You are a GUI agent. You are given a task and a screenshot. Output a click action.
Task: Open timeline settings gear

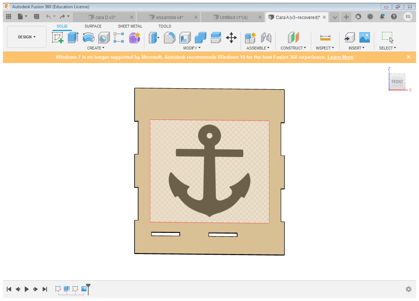click(x=409, y=289)
